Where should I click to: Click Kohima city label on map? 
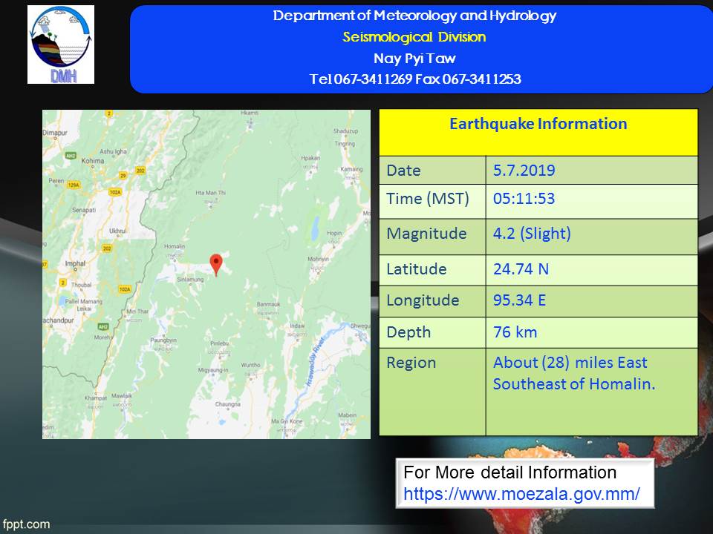tap(93, 161)
